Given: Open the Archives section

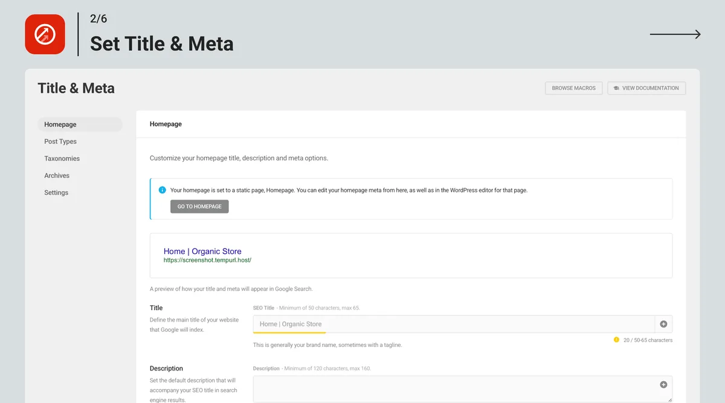Looking at the screenshot, I should click(57, 176).
